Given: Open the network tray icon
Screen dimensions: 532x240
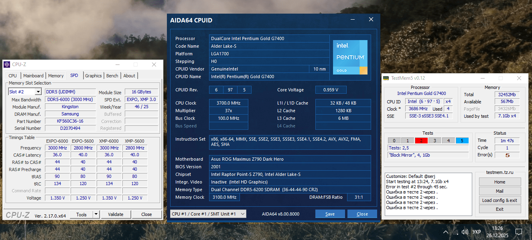Looking at the screenshot, I should tap(456, 232).
